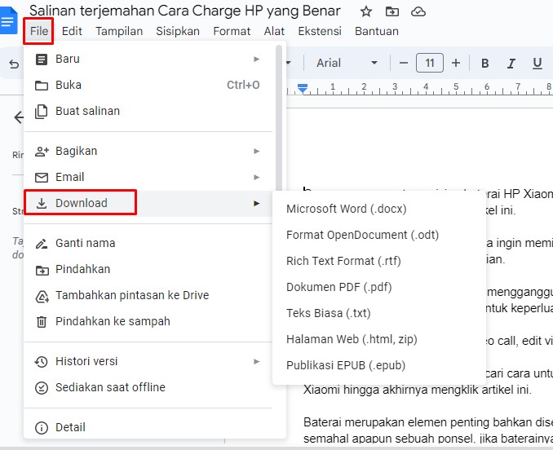This screenshot has height=450, width=553.
Task: Click the Download arrow icon
Action: pyautogui.click(x=42, y=203)
